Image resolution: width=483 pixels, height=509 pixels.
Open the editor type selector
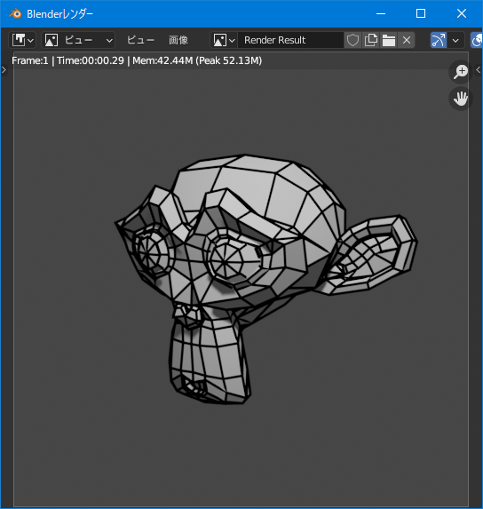tap(22, 40)
